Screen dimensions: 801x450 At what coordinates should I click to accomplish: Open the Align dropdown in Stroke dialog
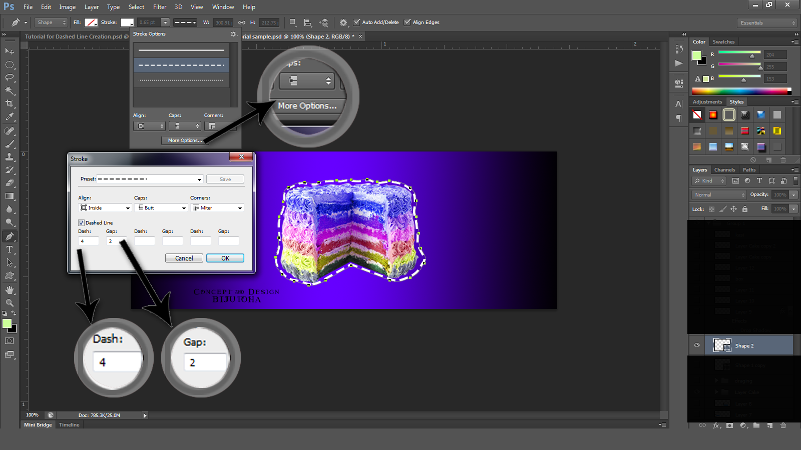tap(104, 207)
